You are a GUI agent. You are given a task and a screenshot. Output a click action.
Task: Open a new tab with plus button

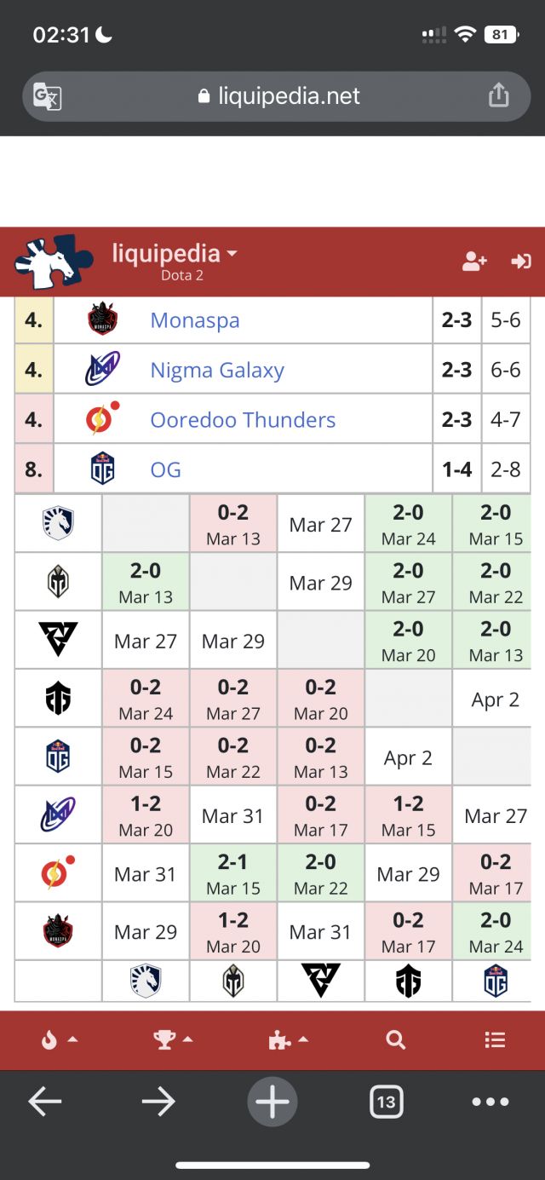[x=272, y=1102]
